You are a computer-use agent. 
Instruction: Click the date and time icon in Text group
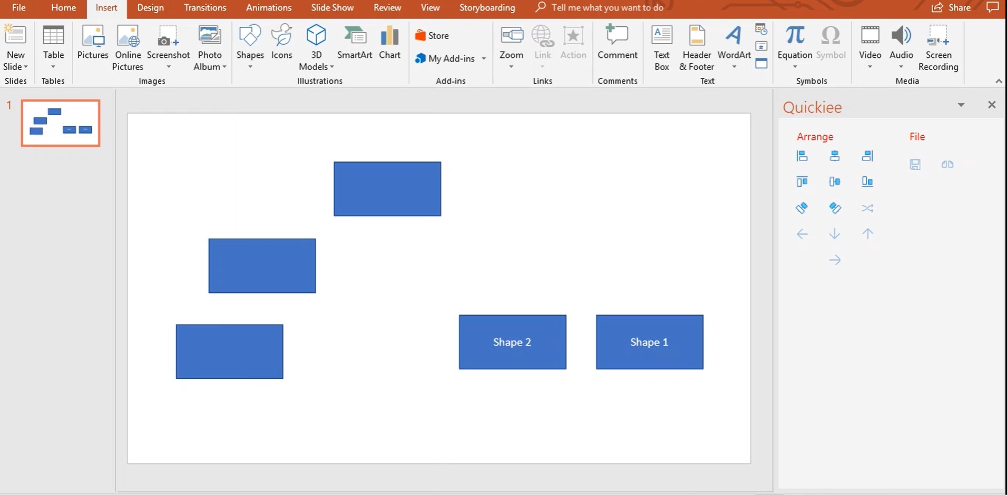[761, 29]
